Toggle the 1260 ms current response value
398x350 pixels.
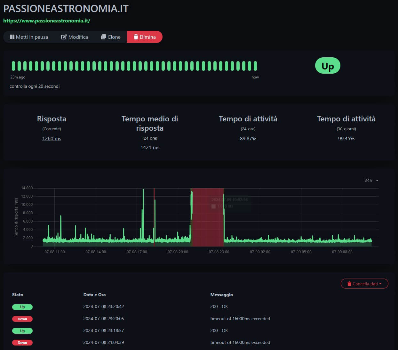click(x=52, y=138)
